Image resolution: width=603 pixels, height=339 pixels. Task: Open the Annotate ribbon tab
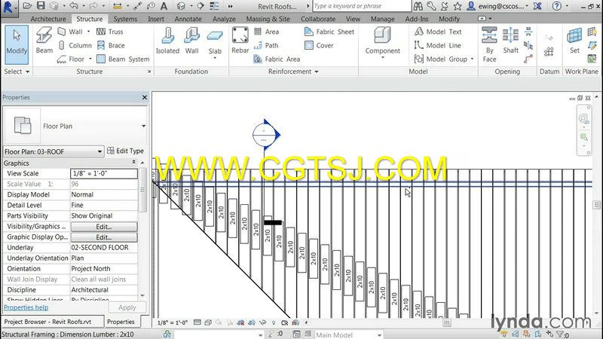tap(188, 19)
